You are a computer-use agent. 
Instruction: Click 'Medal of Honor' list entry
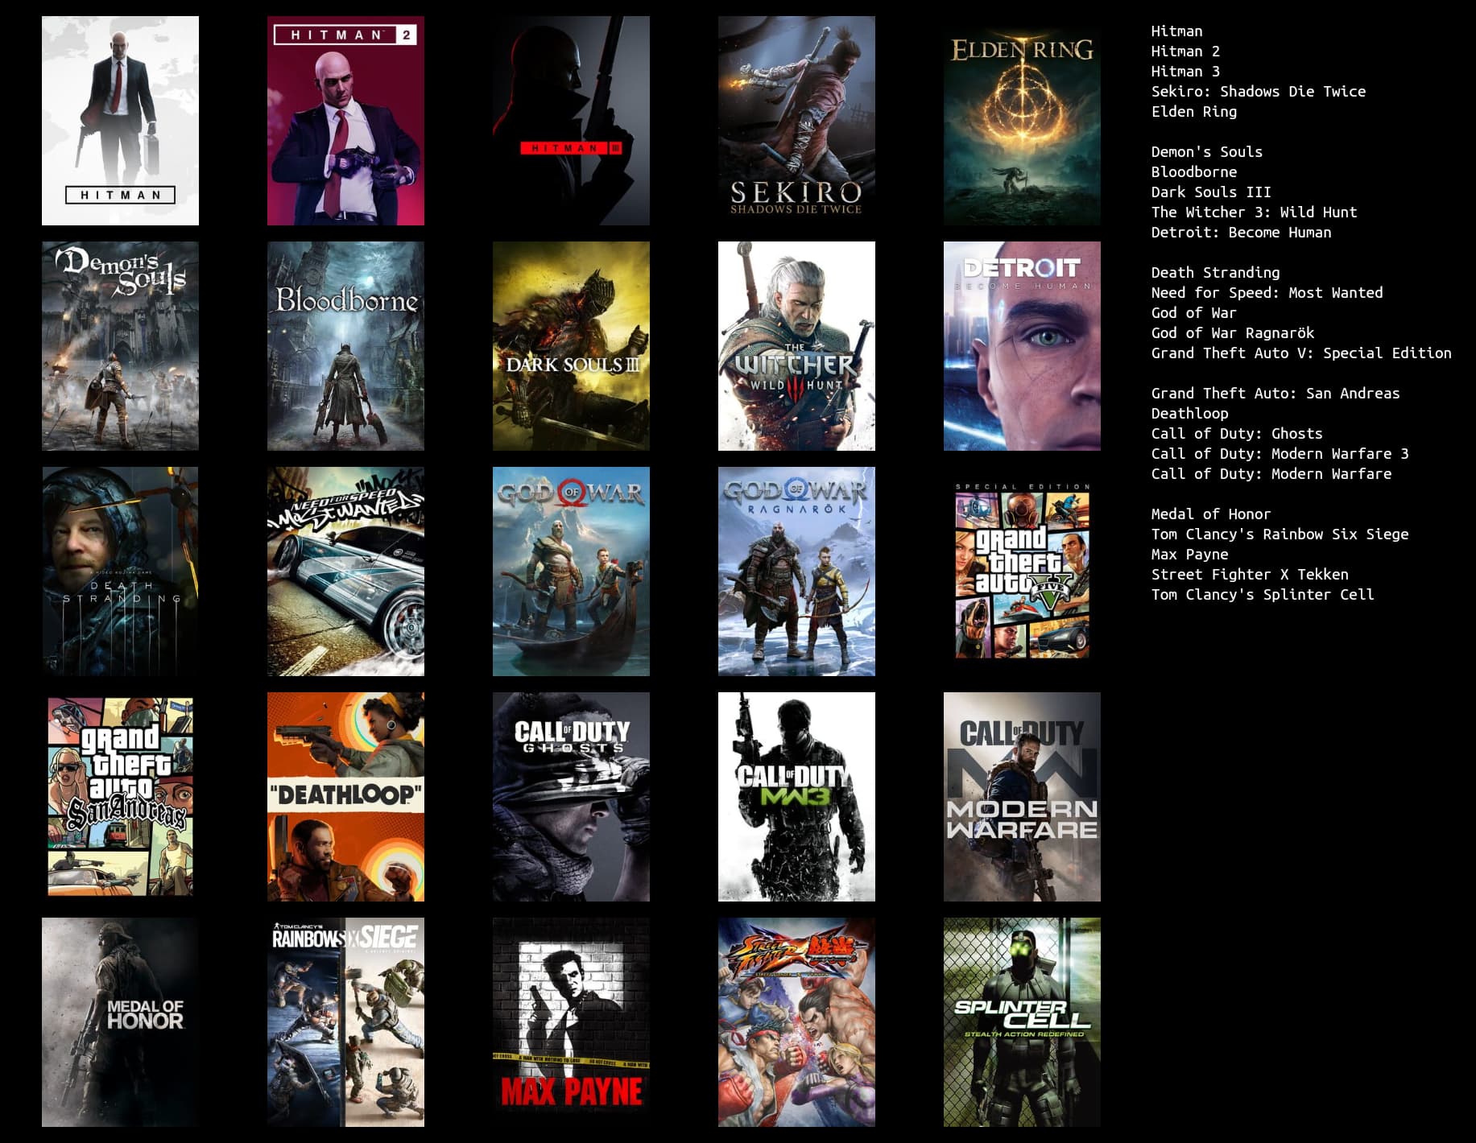[1210, 514]
